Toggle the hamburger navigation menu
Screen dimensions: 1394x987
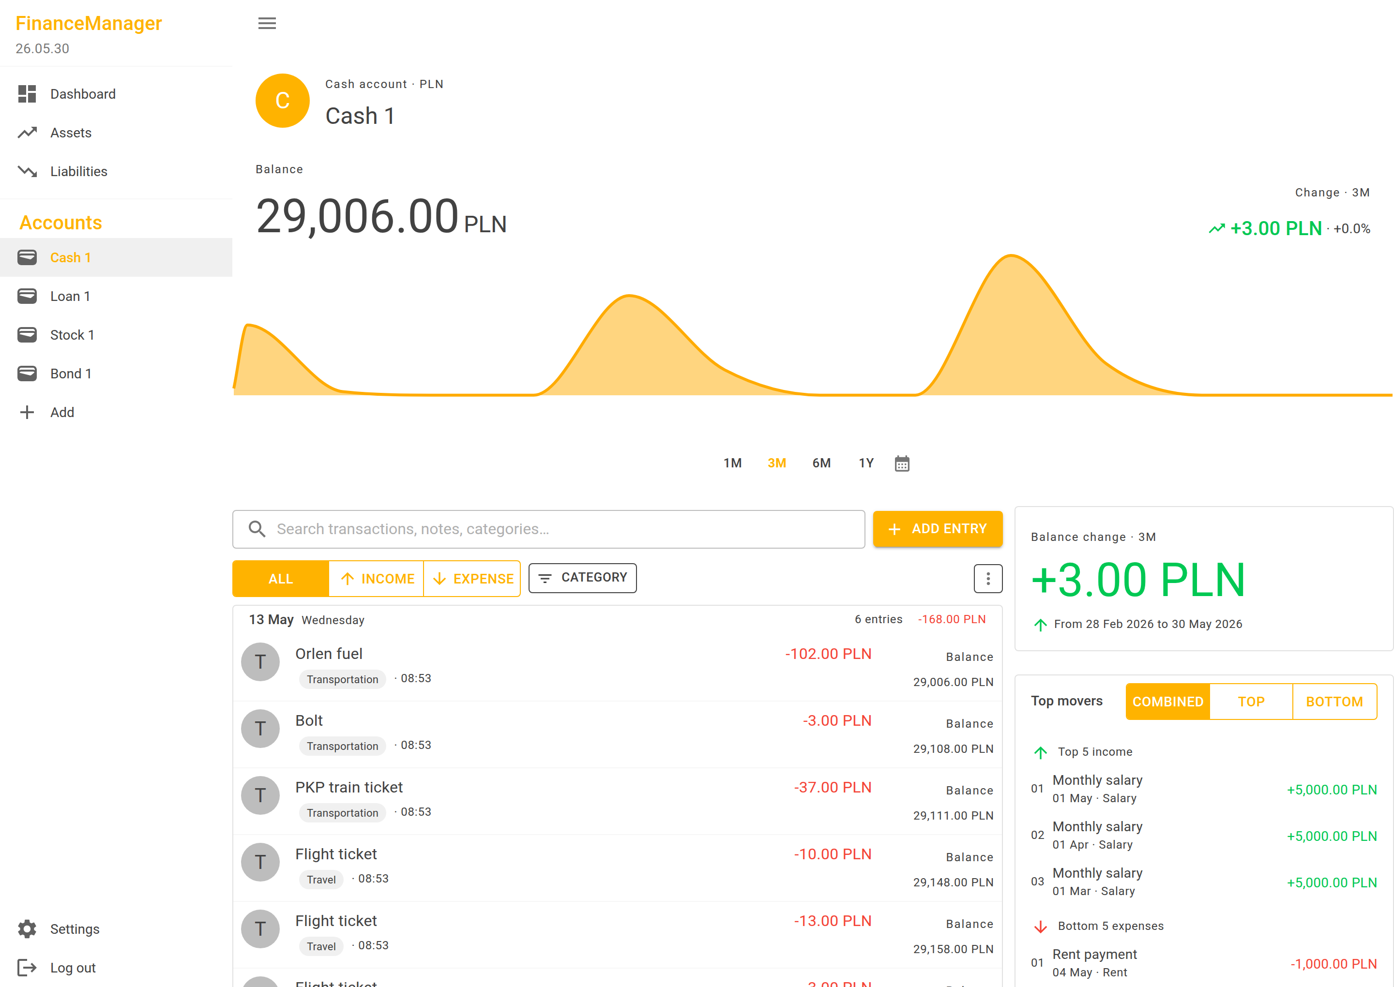pyautogui.click(x=267, y=23)
